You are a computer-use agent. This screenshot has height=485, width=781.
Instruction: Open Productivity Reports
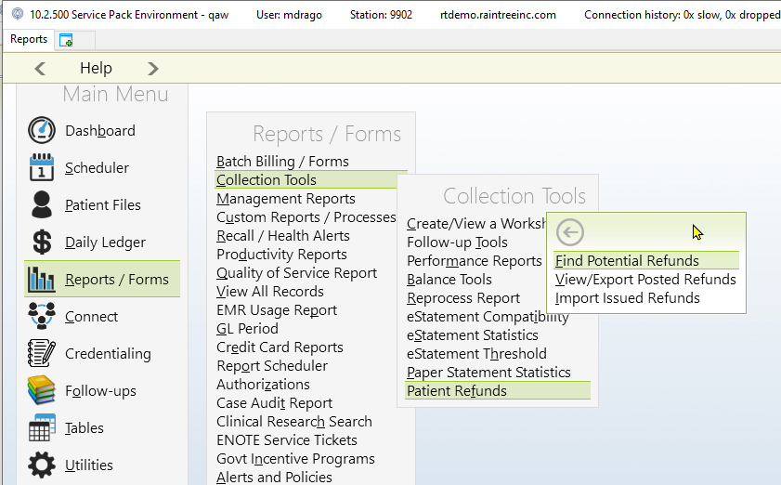[281, 255]
